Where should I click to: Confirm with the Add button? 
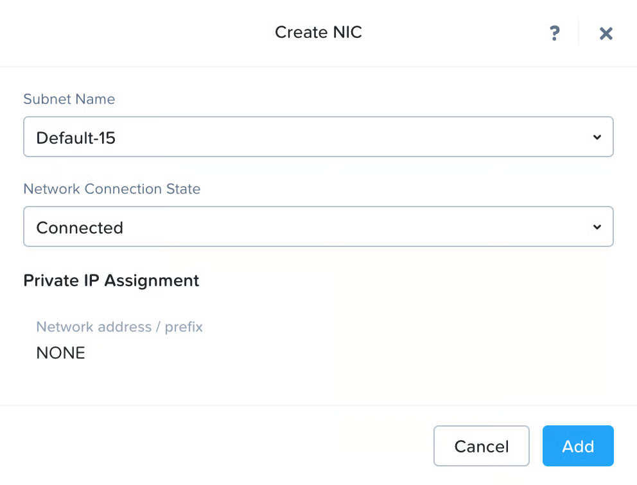578,446
